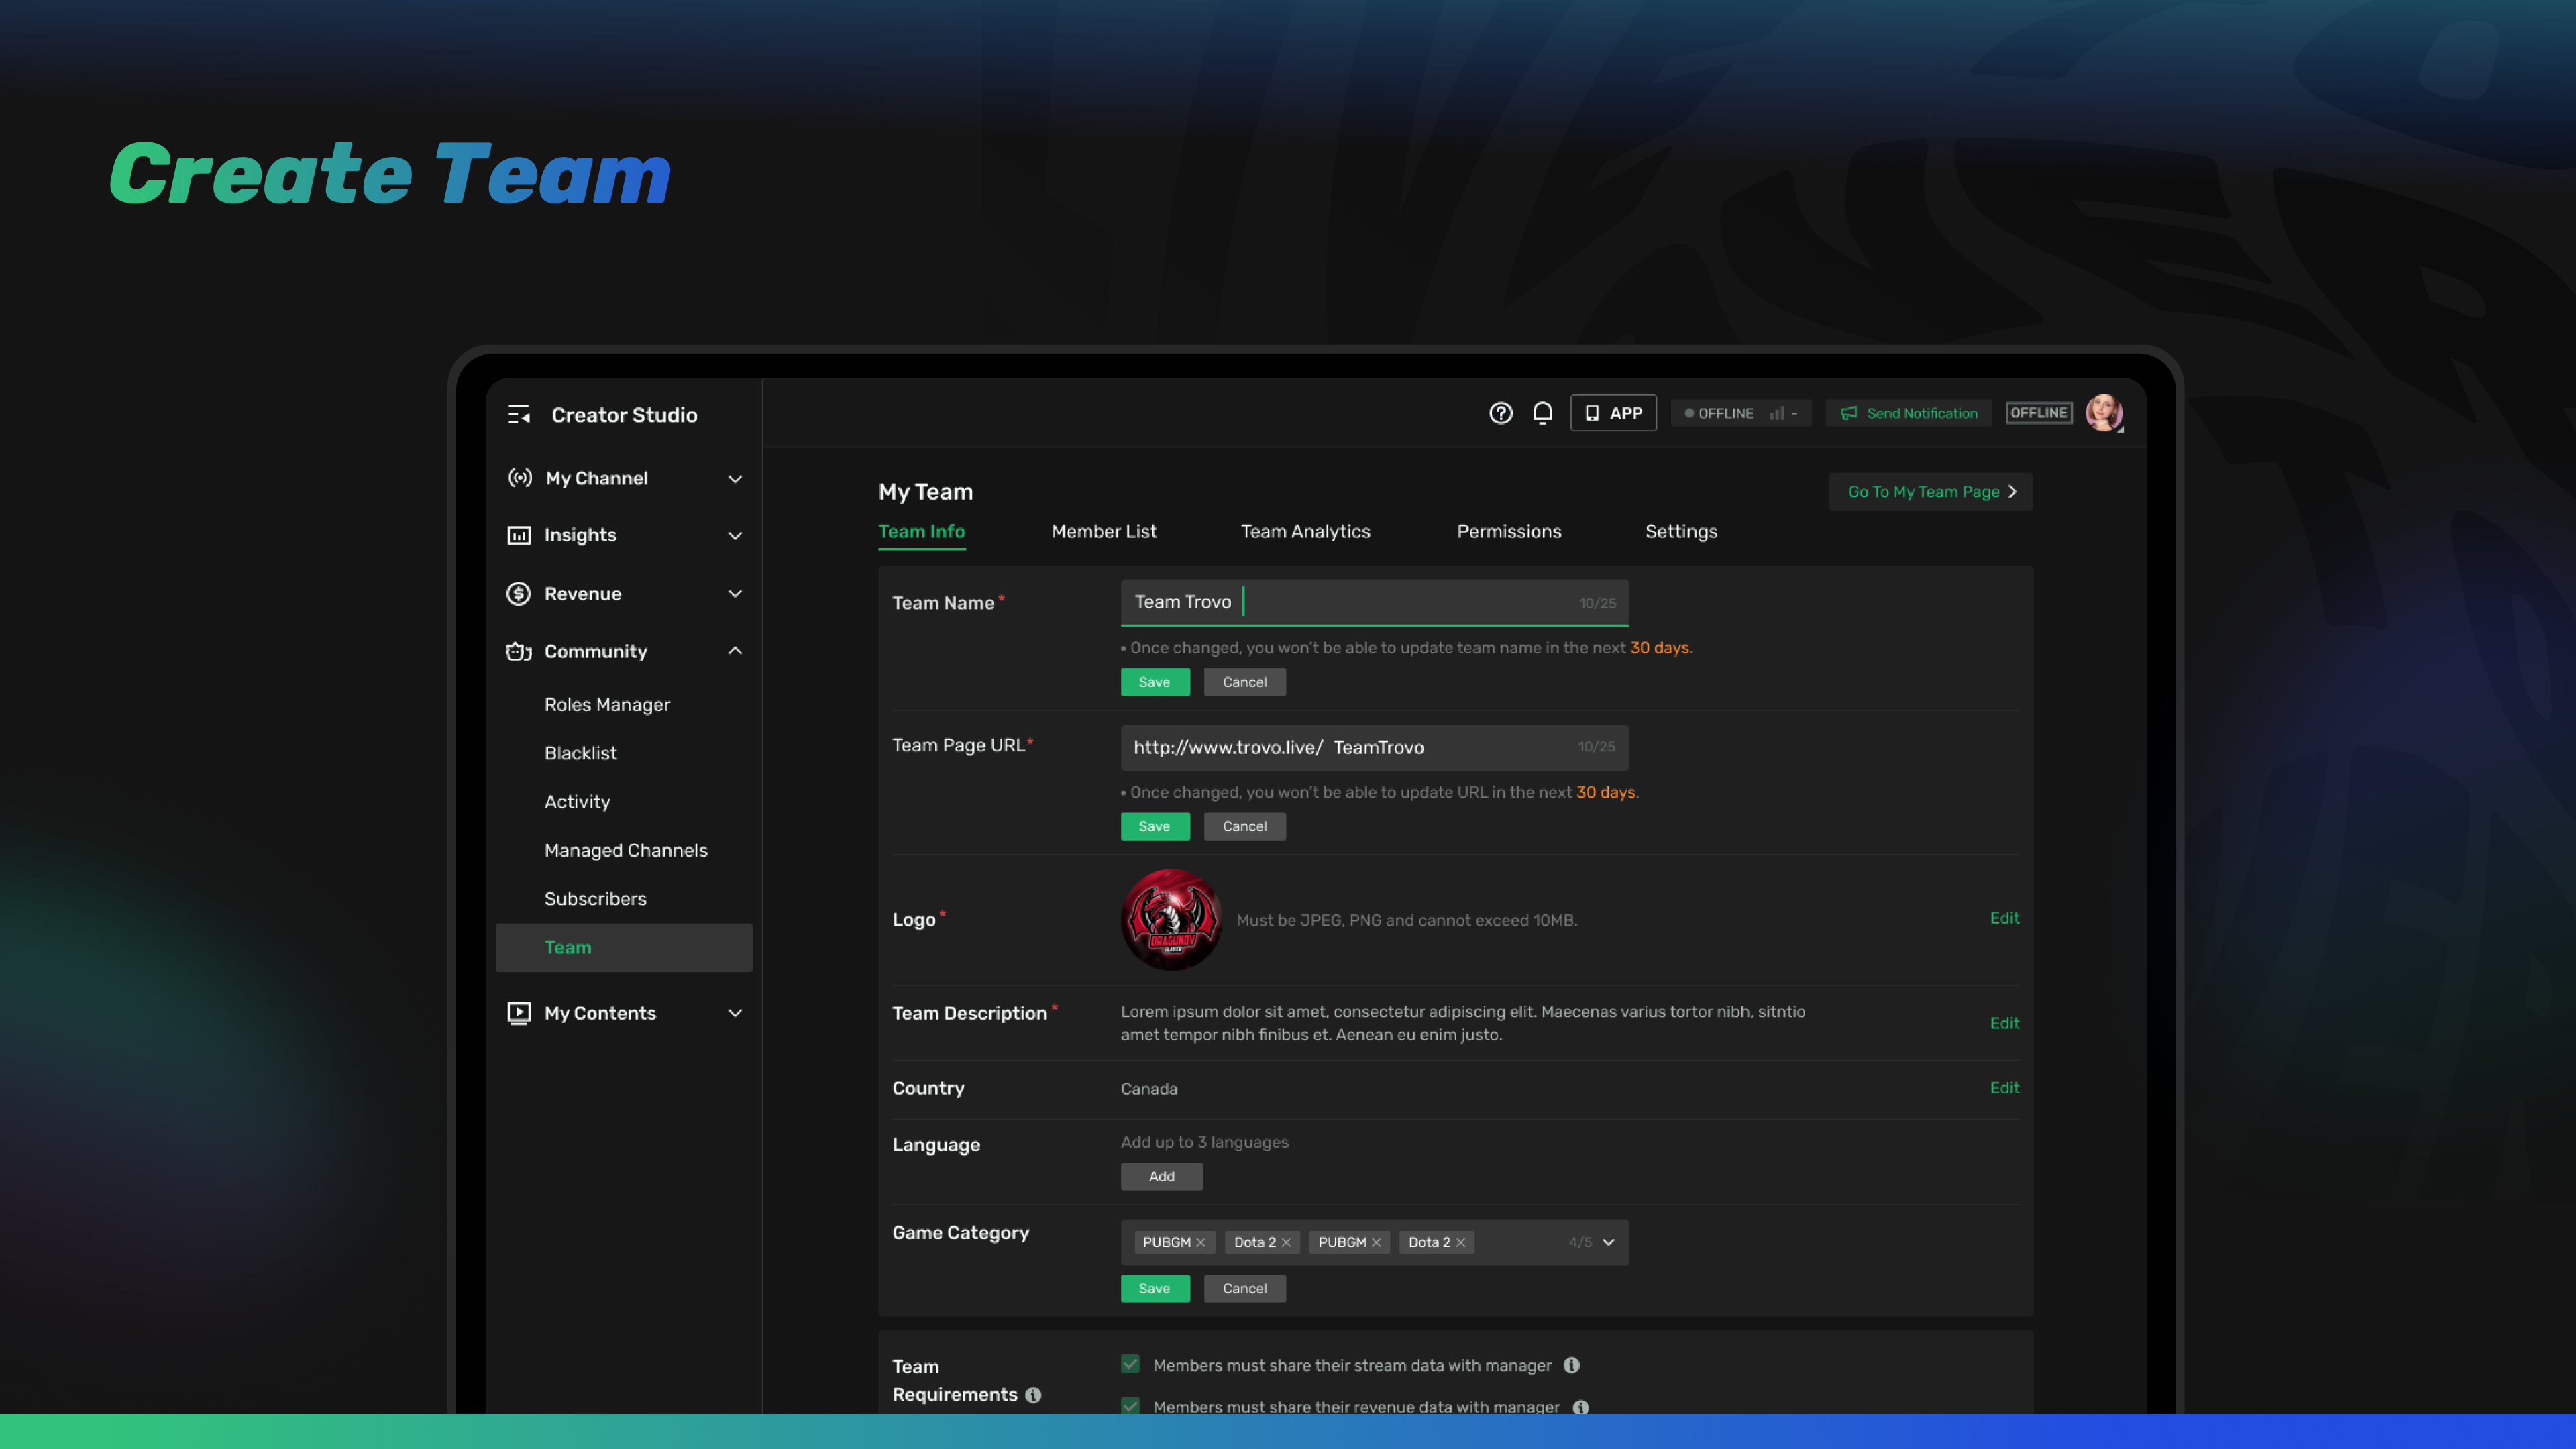Click the info icon beside Team Requirements

point(1033,1395)
